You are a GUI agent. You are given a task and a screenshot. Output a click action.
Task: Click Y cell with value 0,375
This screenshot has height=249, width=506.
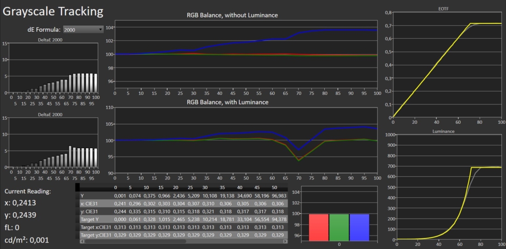point(150,196)
